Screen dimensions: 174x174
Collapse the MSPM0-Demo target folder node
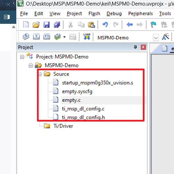[30, 66]
